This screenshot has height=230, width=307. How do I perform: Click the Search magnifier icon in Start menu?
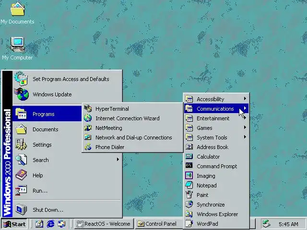click(x=21, y=160)
